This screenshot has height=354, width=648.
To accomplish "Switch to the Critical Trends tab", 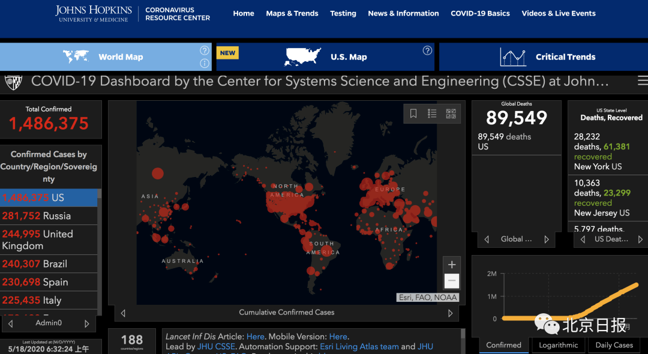I will pos(544,56).
